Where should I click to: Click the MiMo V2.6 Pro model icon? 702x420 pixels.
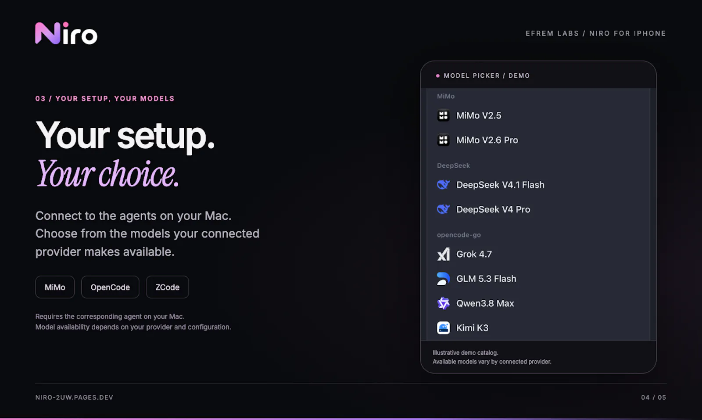coord(444,140)
